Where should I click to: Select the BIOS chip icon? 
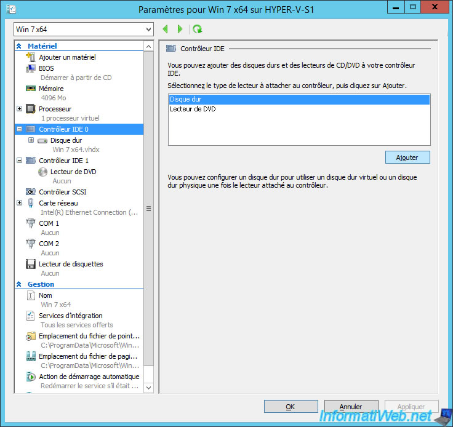tap(31, 68)
